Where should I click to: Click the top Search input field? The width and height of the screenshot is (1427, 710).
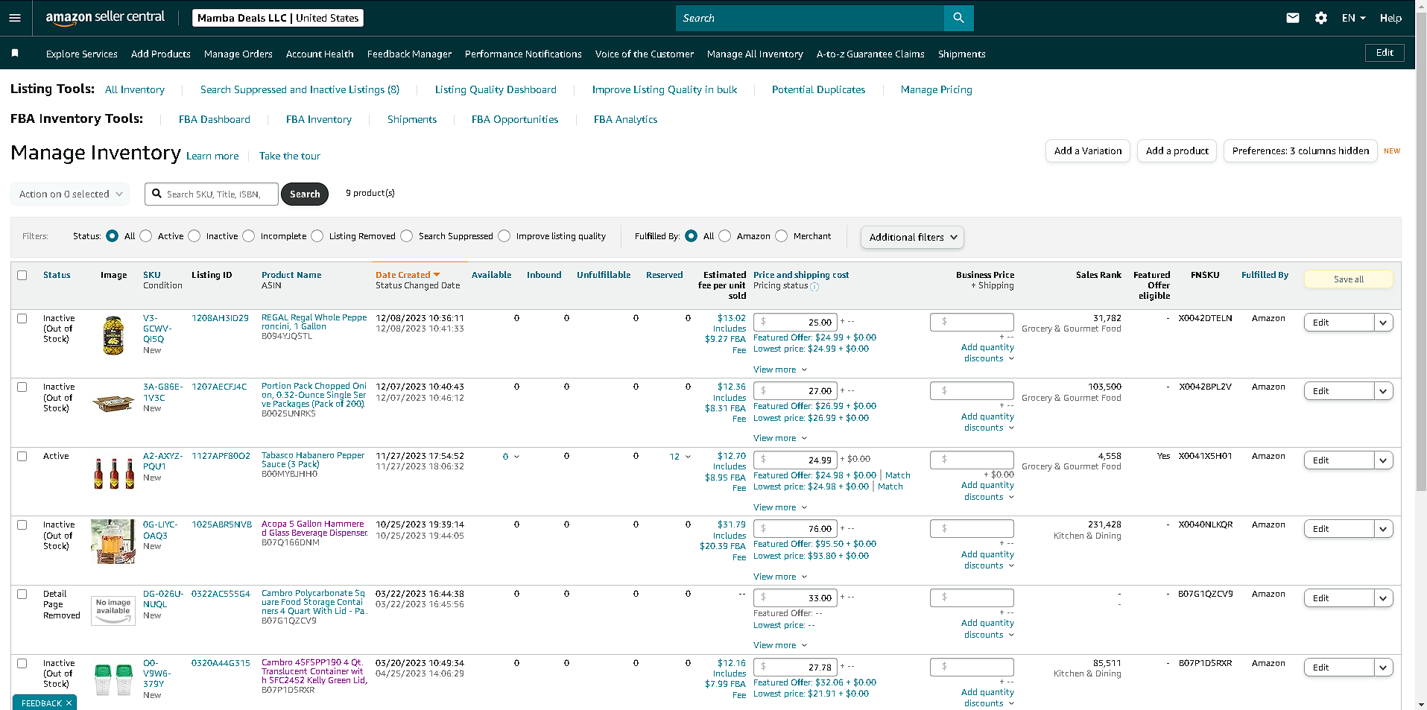(x=810, y=18)
